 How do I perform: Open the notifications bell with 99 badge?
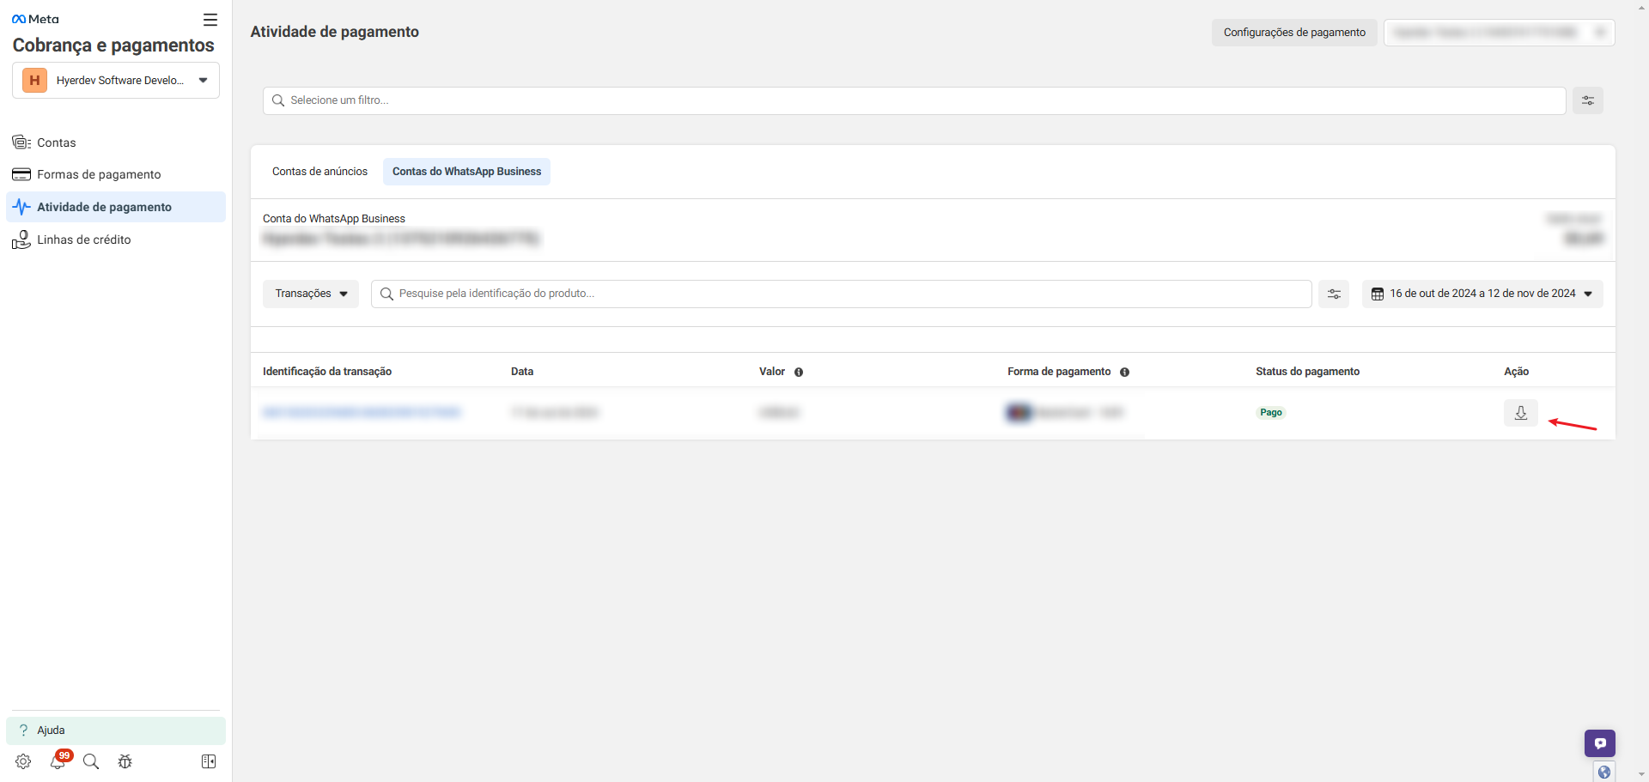pos(58,761)
